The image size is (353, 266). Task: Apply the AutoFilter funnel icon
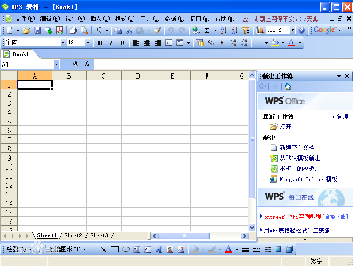pos(245,30)
